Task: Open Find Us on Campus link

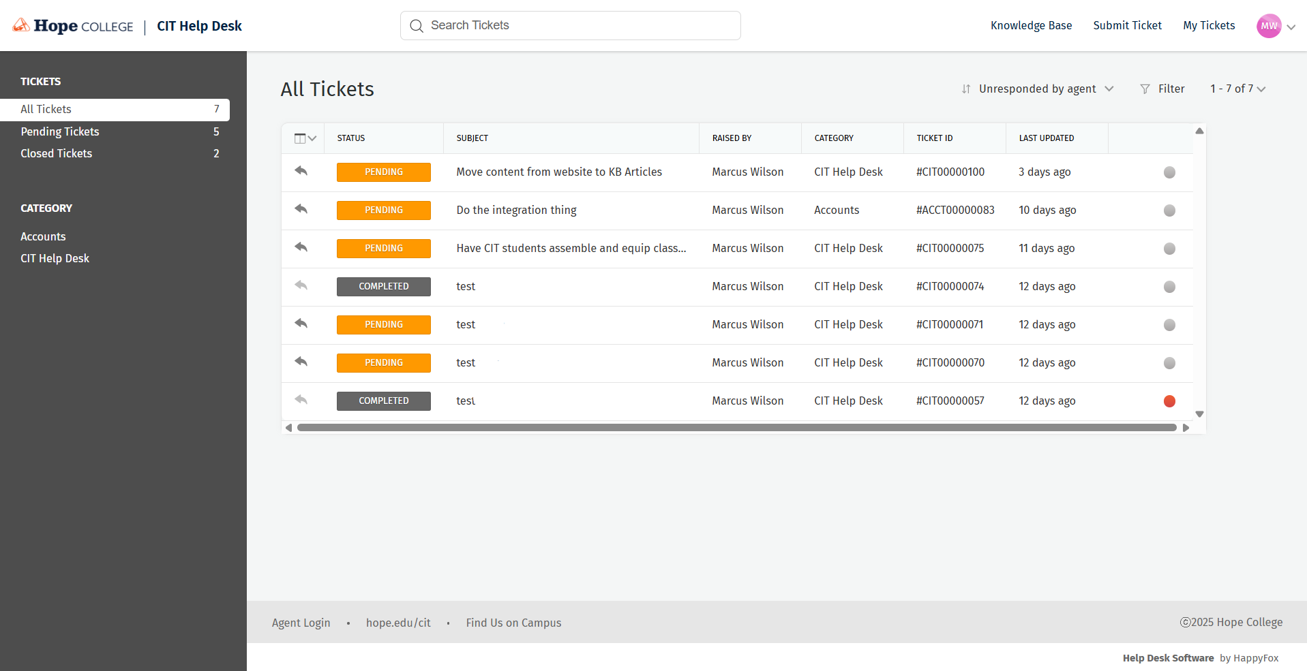Action: click(513, 623)
